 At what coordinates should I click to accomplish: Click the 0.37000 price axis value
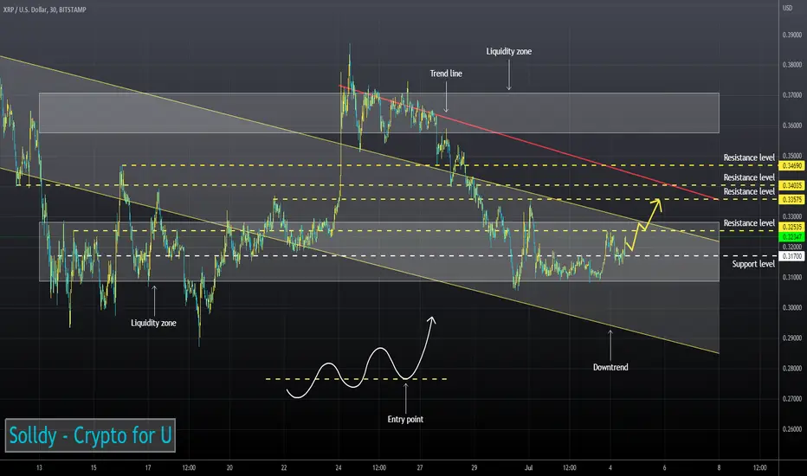(x=791, y=95)
